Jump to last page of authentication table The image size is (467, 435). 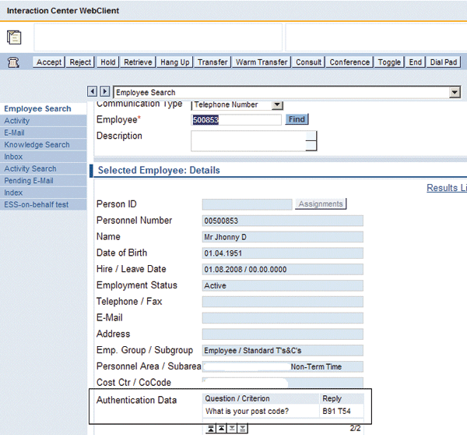[x=243, y=429]
